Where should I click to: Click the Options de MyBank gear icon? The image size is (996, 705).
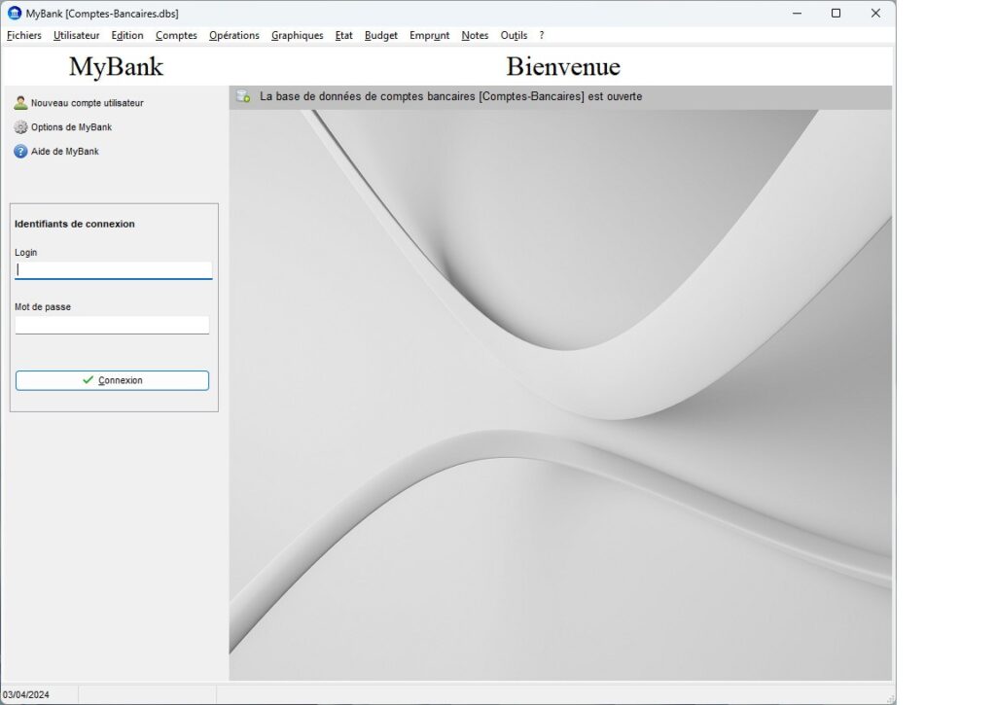[21, 127]
